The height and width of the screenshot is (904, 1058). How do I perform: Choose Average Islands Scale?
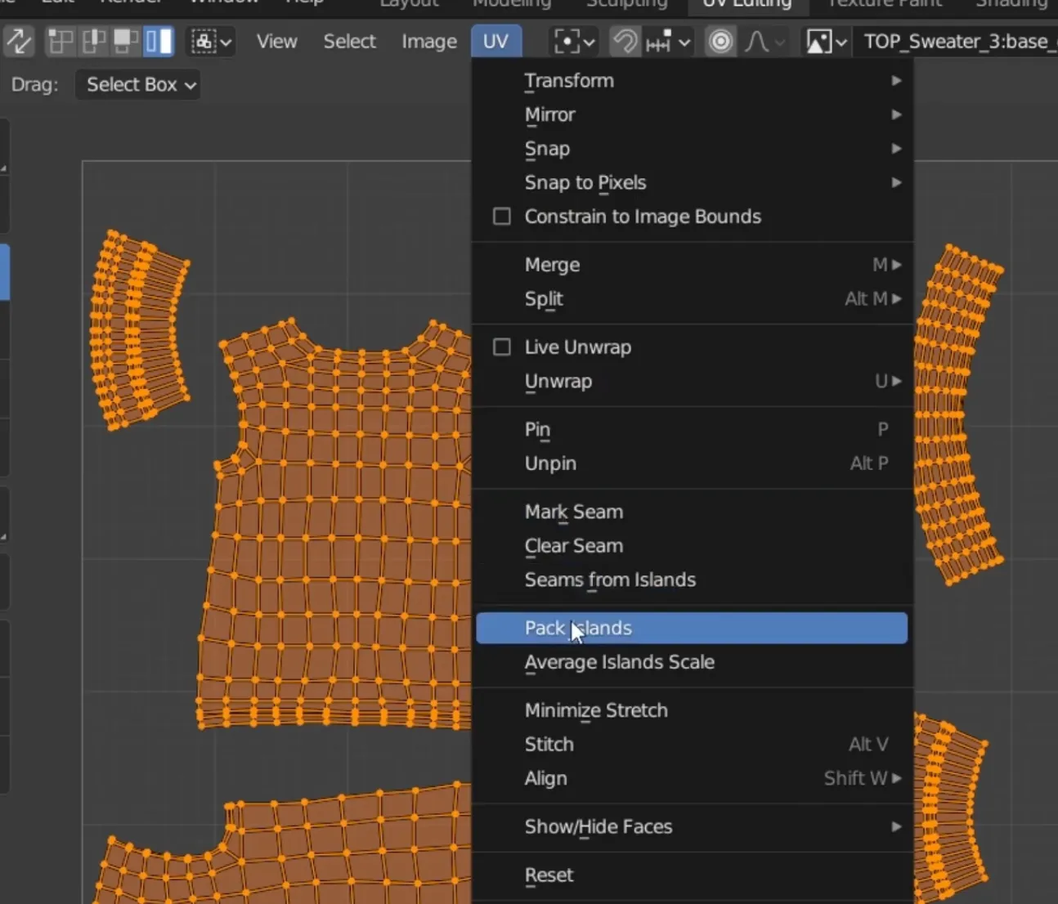tap(692, 662)
